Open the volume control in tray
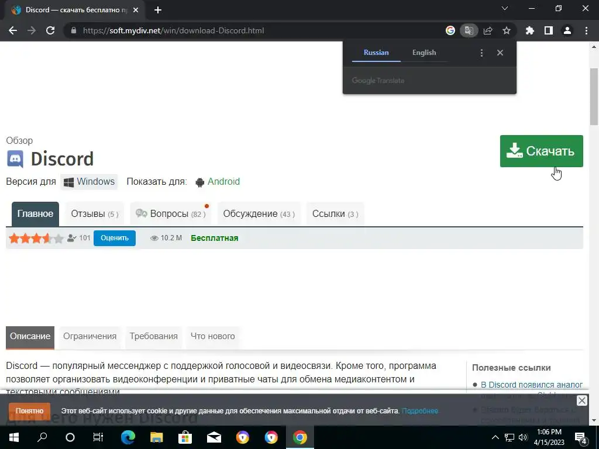The width and height of the screenshot is (599, 449). (524, 437)
